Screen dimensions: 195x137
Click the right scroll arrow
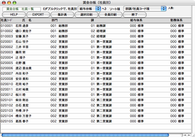(189, 135)
